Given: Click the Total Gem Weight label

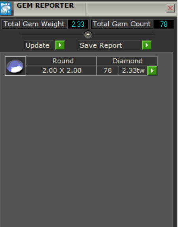Looking at the screenshot, I should click(34, 24).
